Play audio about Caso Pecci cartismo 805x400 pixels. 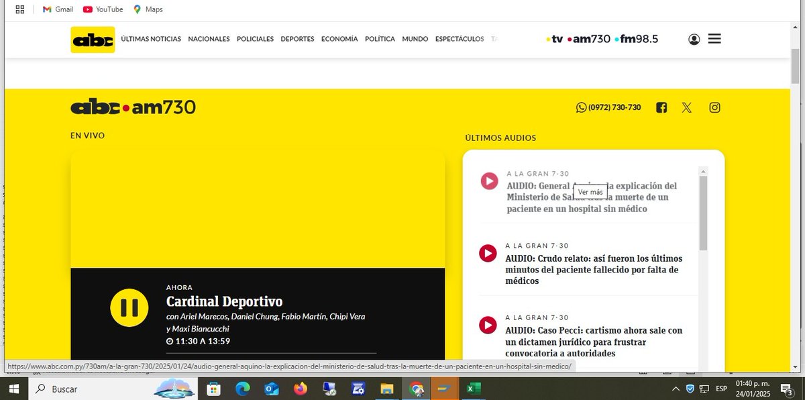[488, 326]
